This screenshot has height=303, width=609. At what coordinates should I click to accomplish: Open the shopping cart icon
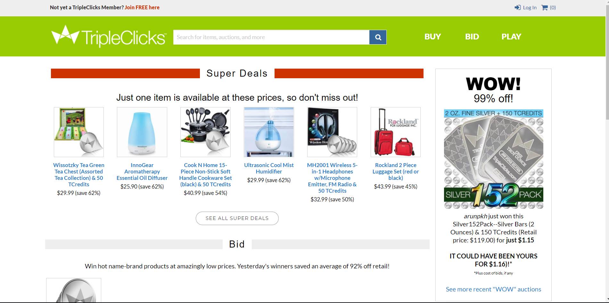point(544,7)
